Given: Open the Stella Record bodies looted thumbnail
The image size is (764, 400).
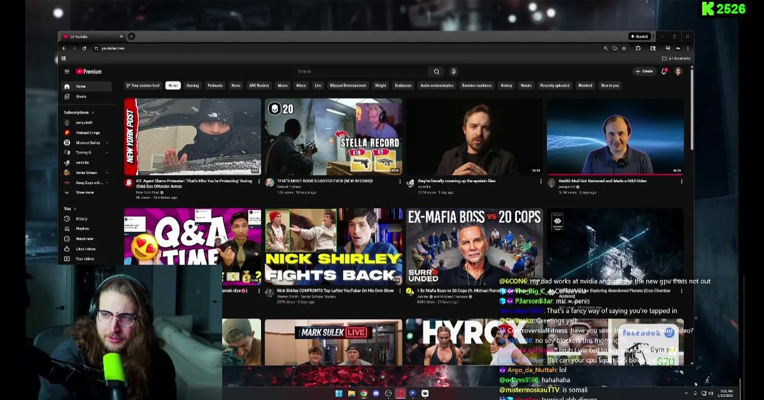Looking at the screenshot, I should click(x=333, y=137).
